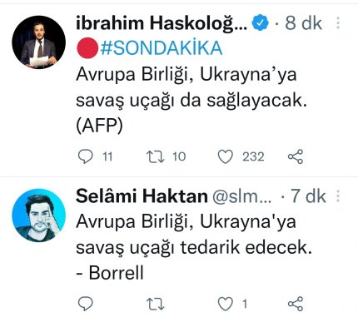Open the @slm... username handle
This screenshot has width=358, height=322.
tap(241, 196)
